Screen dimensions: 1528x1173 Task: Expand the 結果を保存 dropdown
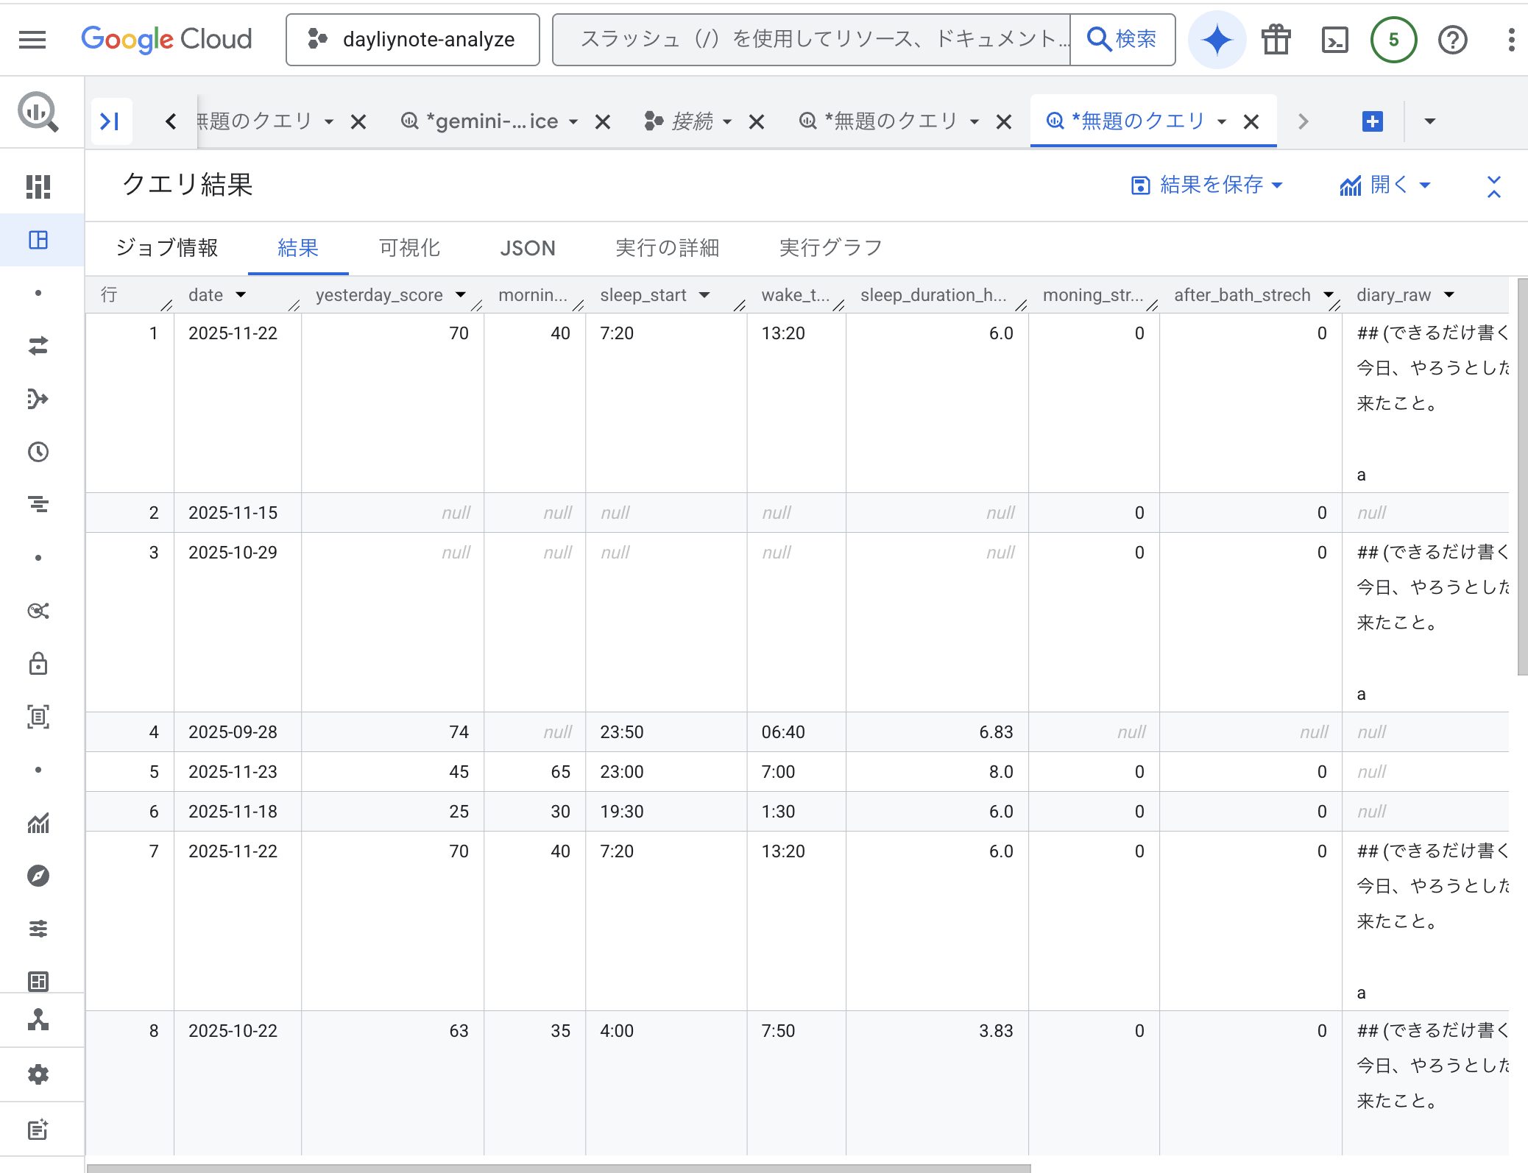tap(1207, 185)
